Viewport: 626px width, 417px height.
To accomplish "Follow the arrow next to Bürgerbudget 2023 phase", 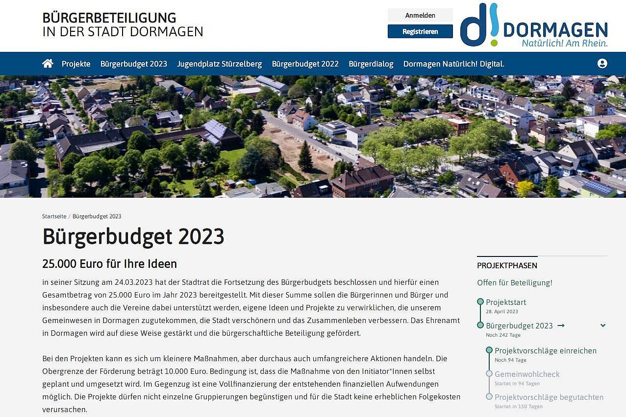I will pos(561,325).
